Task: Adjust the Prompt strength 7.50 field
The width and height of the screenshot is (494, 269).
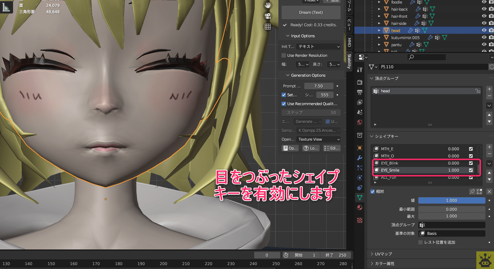Action: tap(319, 86)
